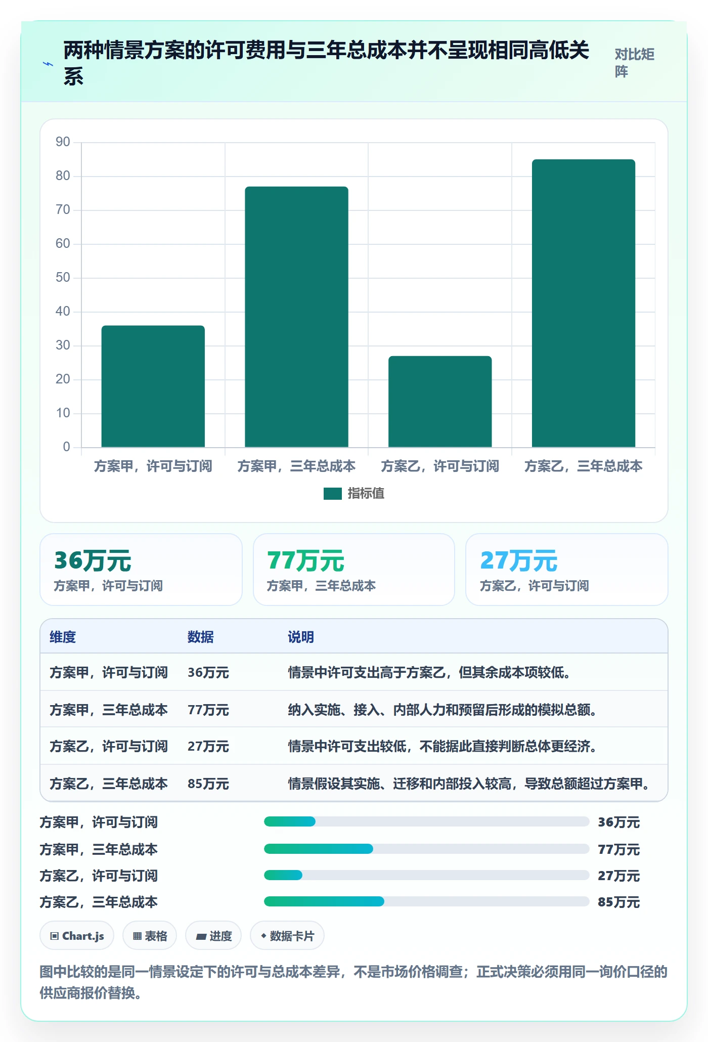
Task: Click table cell 方案乙，许可与订阅
Action: [109, 746]
